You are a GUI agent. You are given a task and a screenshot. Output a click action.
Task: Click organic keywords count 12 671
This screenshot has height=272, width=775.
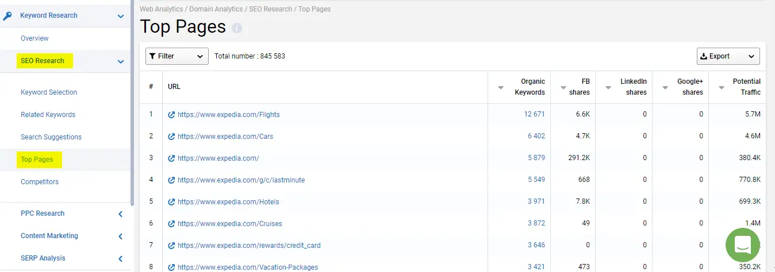(534, 115)
